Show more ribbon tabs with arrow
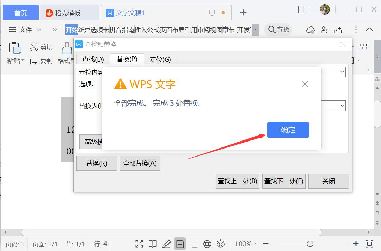This screenshot has height=251, width=381. (x=255, y=30)
